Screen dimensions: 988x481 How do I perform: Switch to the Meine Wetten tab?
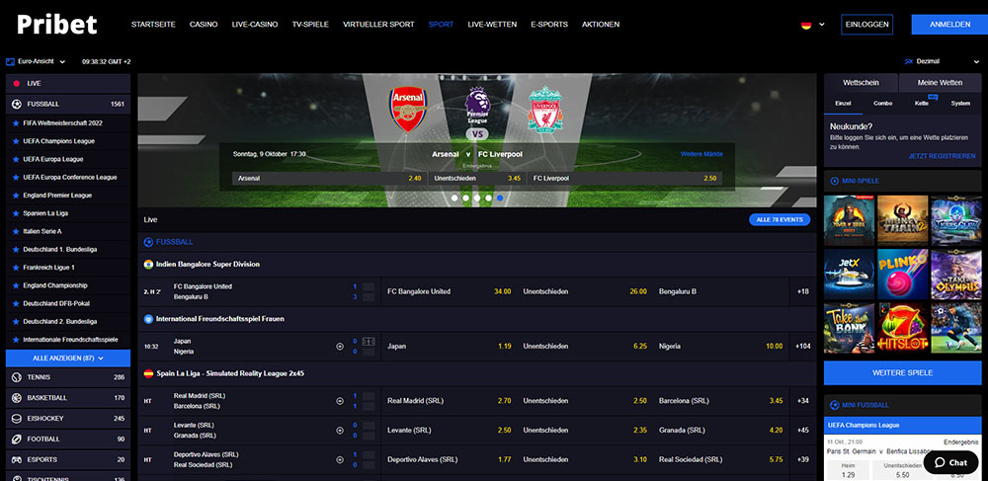(x=940, y=83)
